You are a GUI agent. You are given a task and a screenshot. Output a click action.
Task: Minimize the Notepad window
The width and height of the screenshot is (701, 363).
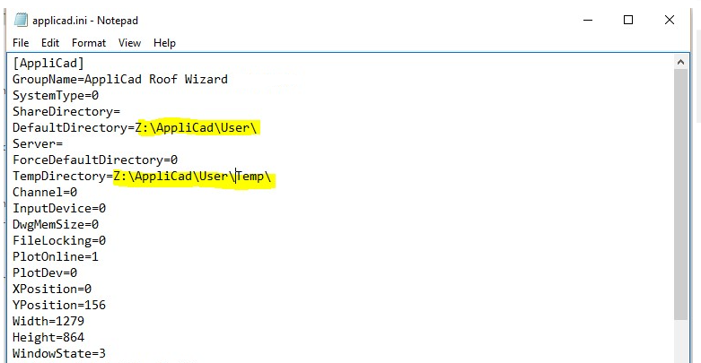click(588, 20)
